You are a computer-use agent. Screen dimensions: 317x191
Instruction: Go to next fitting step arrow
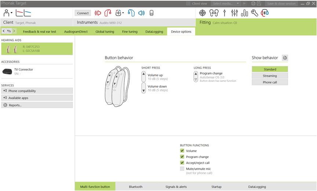14,31
